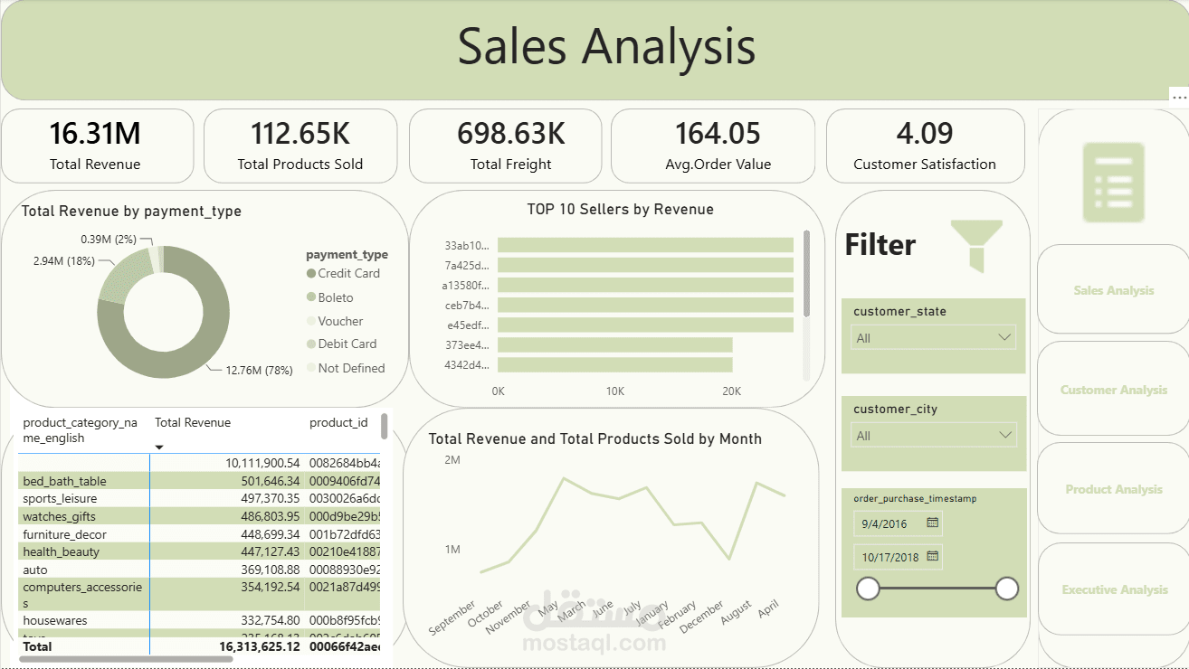1189x669 pixels.
Task: Select the auto category row
Action: point(199,570)
